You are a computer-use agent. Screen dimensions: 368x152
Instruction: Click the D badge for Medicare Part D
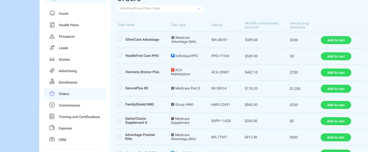point(173,88)
